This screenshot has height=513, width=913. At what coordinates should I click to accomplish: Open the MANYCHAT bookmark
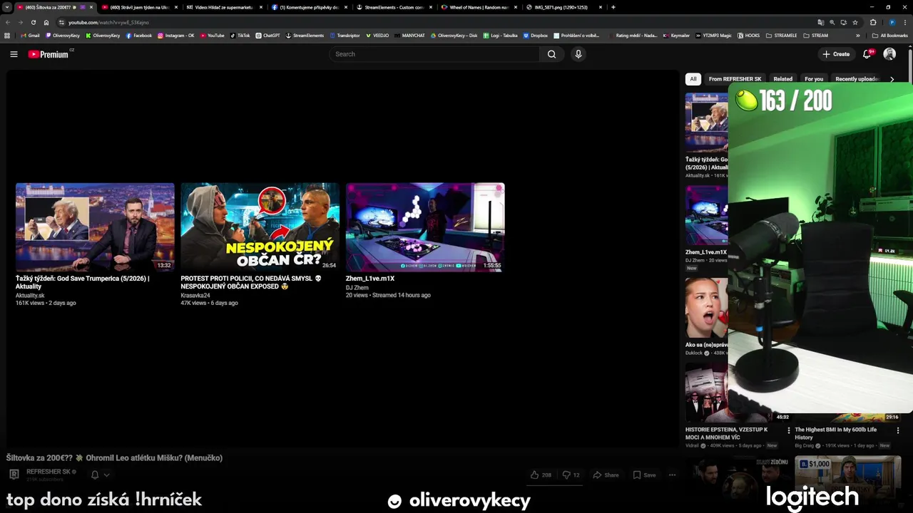coord(409,35)
